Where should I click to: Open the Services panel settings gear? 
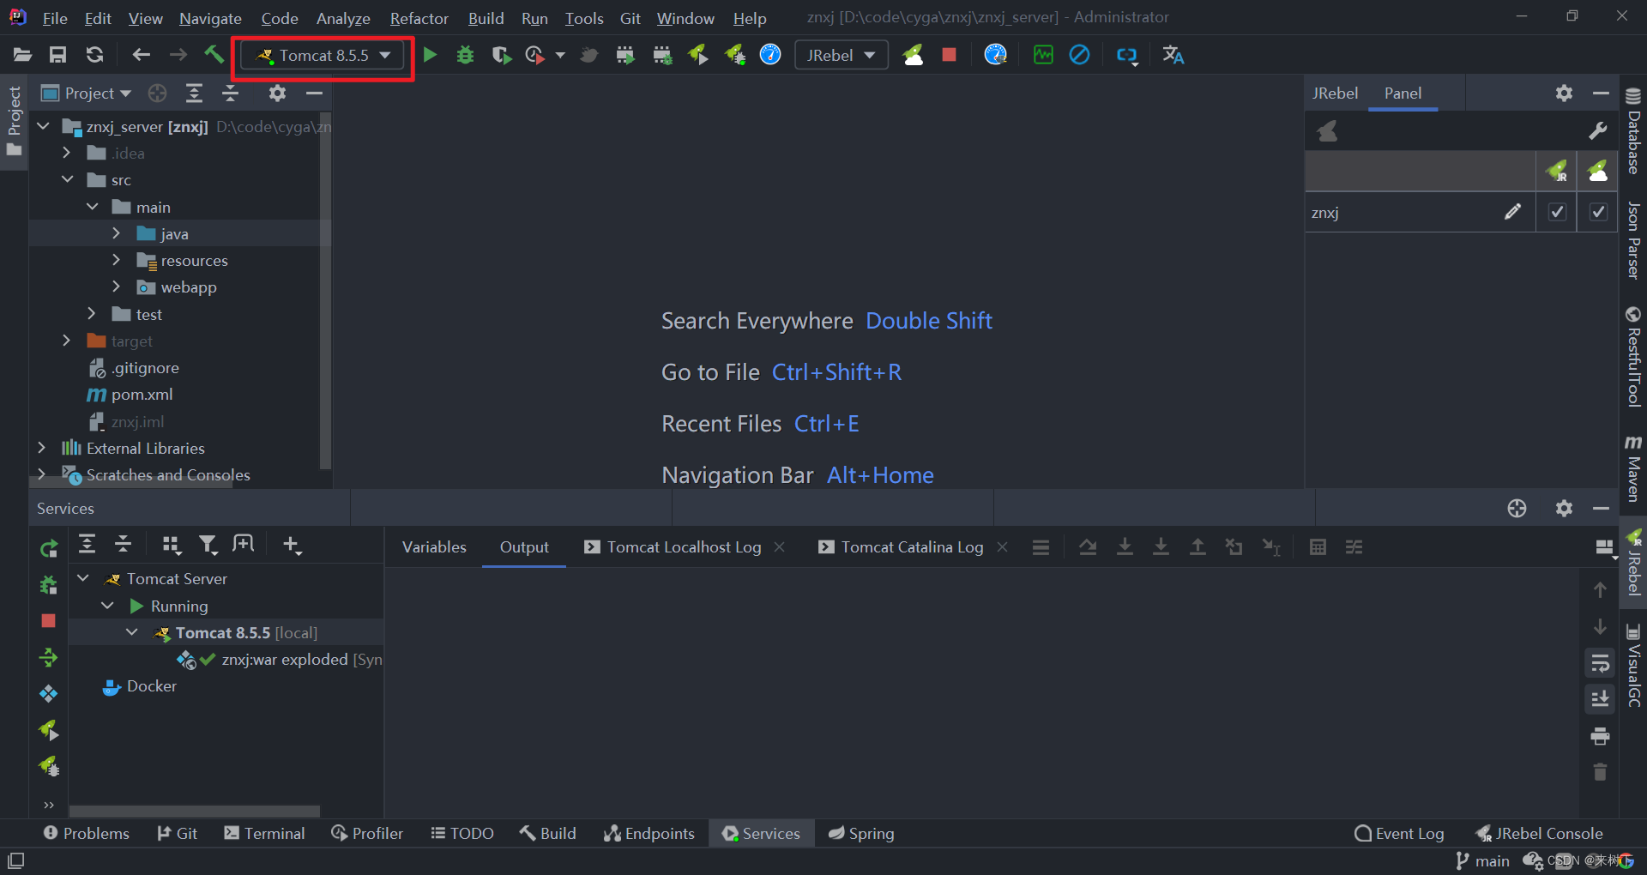point(1564,508)
